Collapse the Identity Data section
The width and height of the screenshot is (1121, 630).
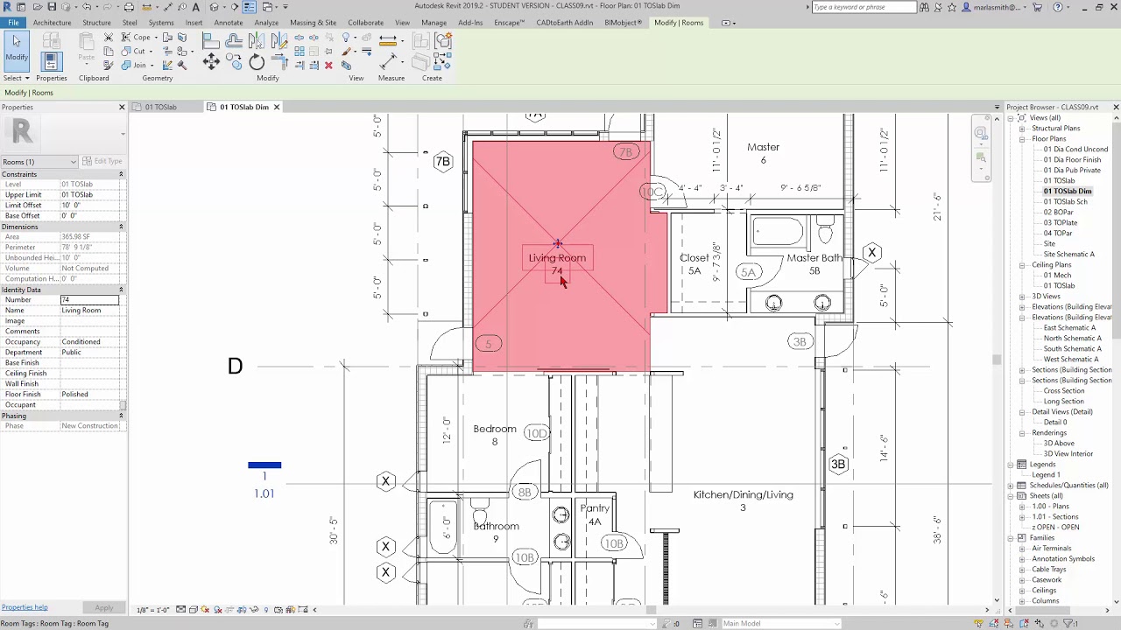point(121,290)
